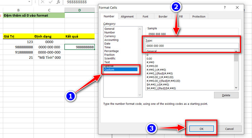Image resolution: width=252 pixels, height=138 pixels.
Task: Select Time category
Action: pyautogui.click(x=108, y=47)
